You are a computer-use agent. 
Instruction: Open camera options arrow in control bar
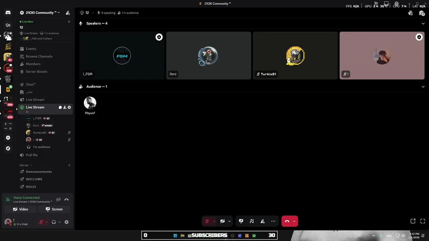tap(229, 221)
